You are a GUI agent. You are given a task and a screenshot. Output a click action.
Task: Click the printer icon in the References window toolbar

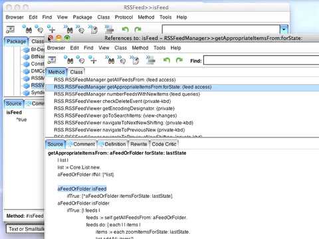point(151,60)
